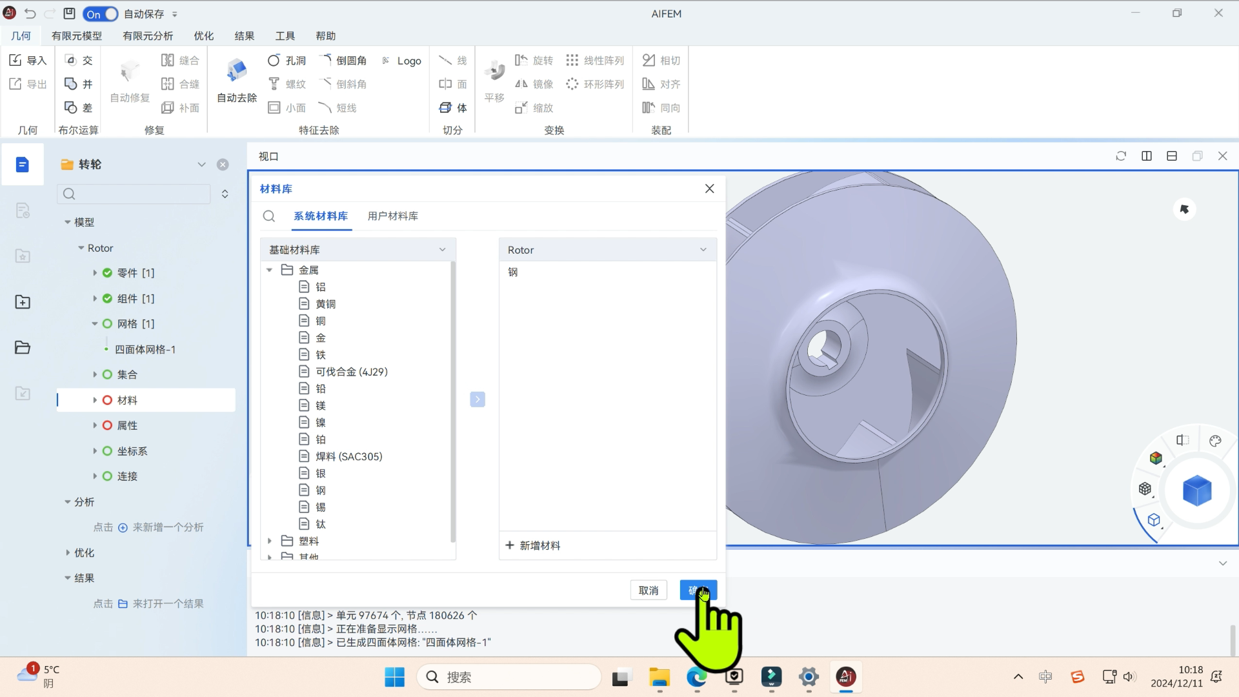
Task: Click the green status circle for 组件
Action: click(x=107, y=298)
